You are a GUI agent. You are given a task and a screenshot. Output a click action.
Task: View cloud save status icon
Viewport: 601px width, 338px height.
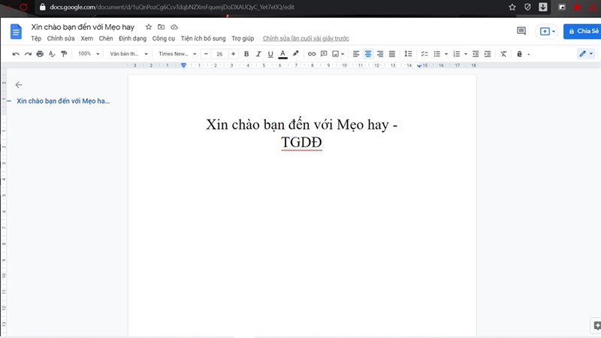[174, 27]
